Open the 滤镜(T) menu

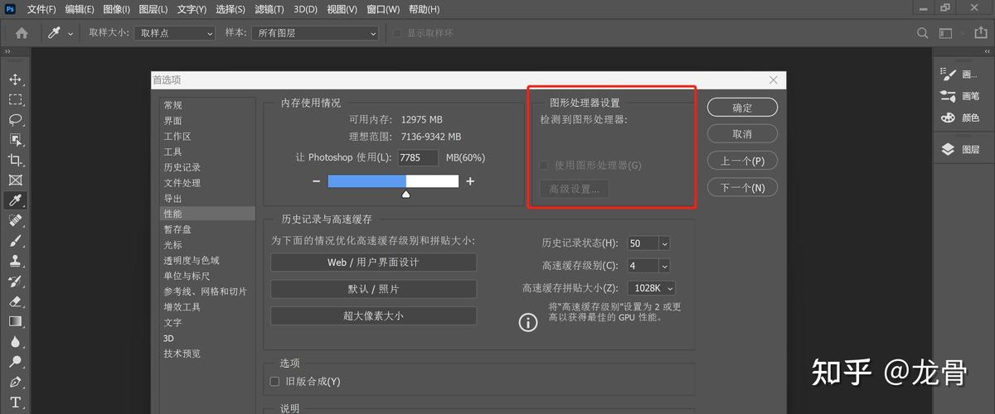[268, 9]
